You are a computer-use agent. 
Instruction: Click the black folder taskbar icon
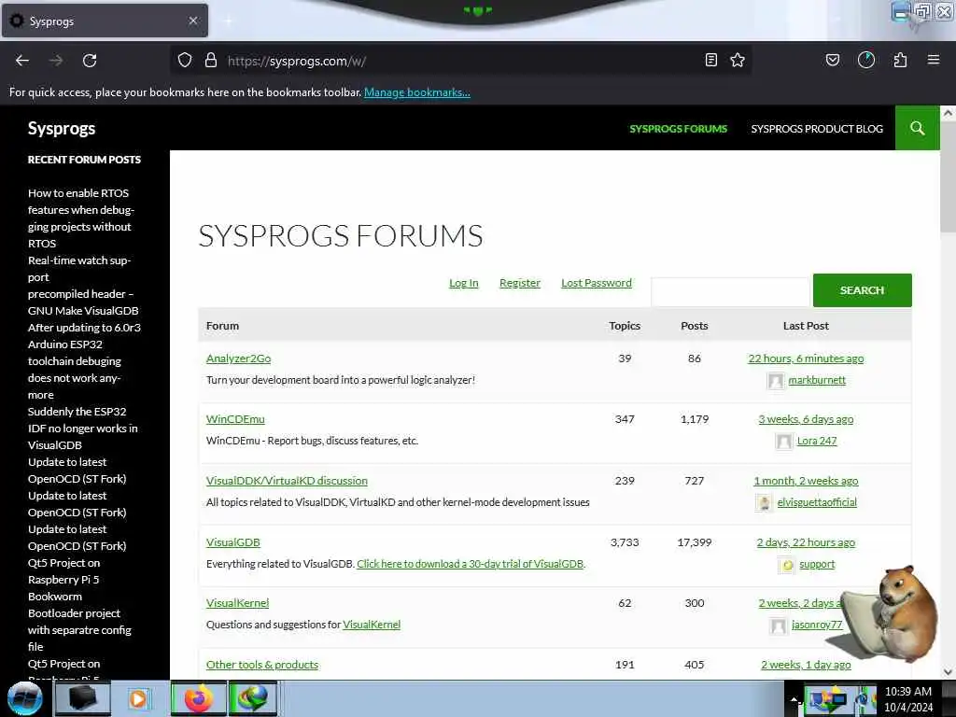click(x=83, y=698)
